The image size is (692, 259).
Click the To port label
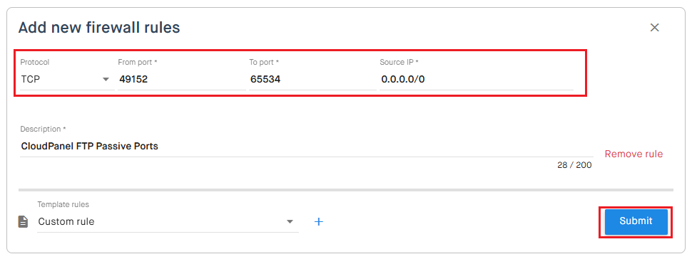[x=264, y=62]
